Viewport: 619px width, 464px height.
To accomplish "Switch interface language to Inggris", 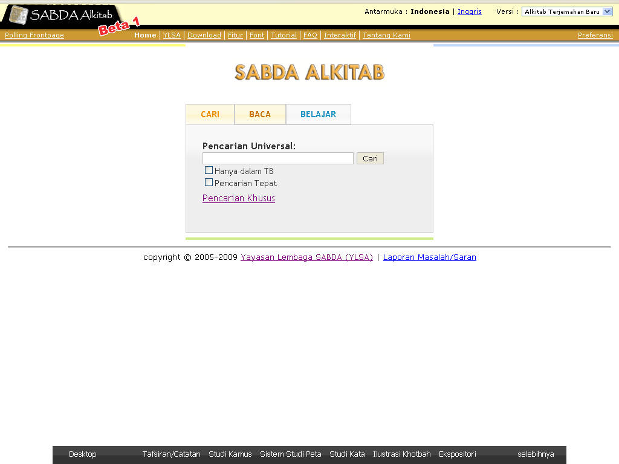I will point(469,11).
